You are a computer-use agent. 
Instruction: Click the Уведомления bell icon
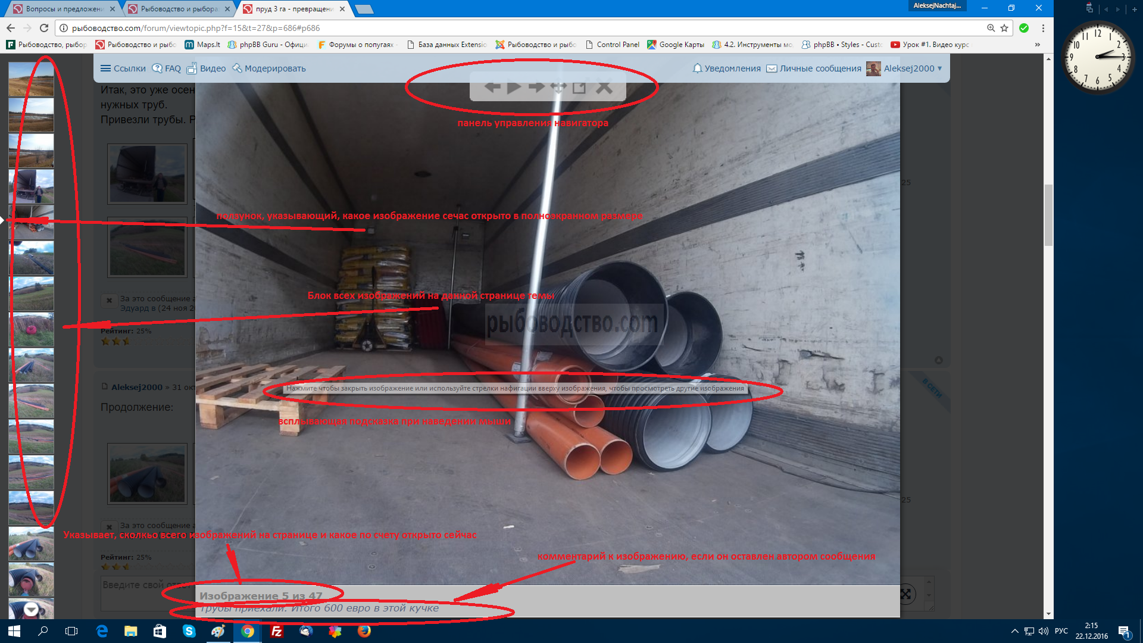point(697,68)
